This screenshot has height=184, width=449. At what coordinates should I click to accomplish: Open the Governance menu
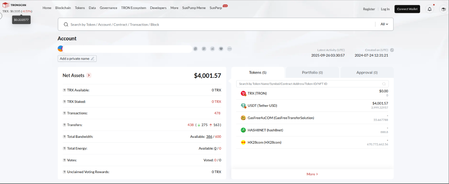[108, 8]
